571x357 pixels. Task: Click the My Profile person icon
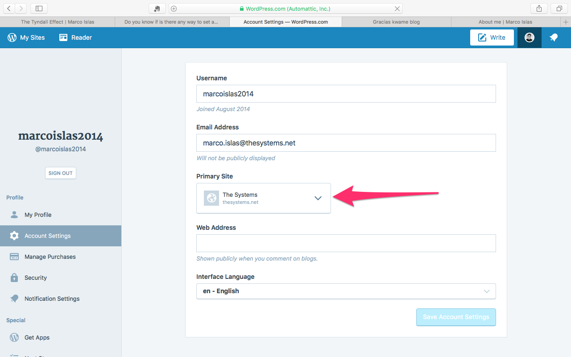coord(14,215)
